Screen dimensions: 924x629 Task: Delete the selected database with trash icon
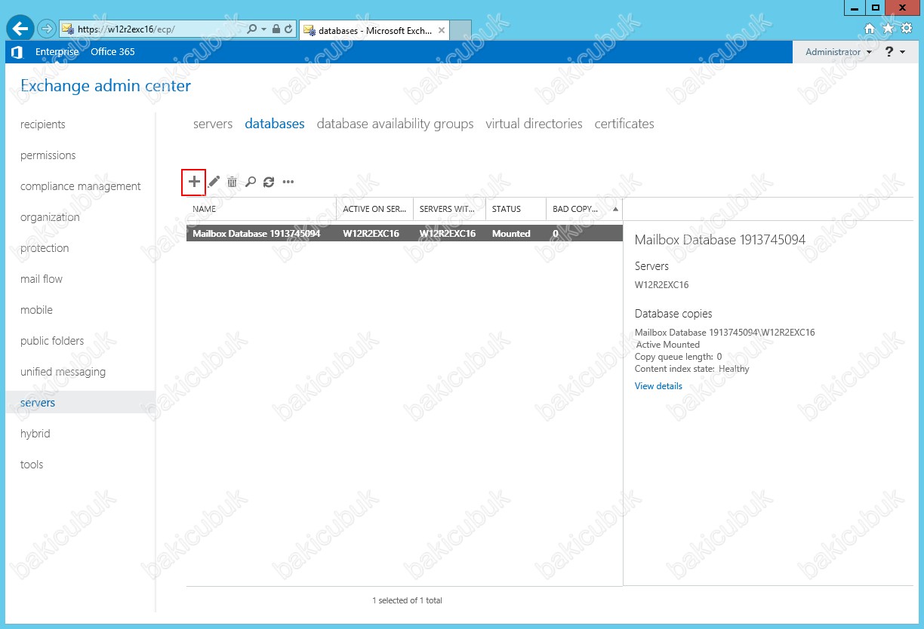tap(233, 182)
